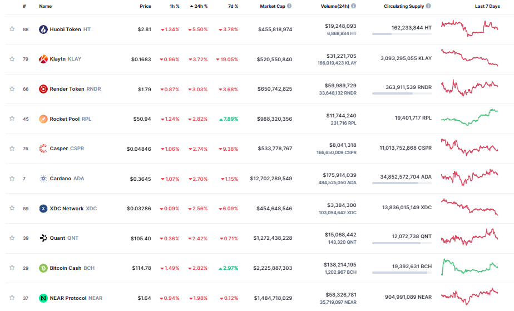The height and width of the screenshot is (311, 514).
Task: Click the Klaytn coin logo icon
Action: pyautogui.click(x=43, y=59)
